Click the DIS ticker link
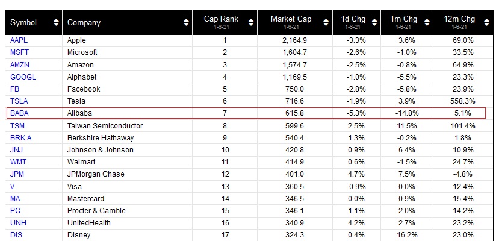Screen dimensions: 496x241 (x=16, y=234)
